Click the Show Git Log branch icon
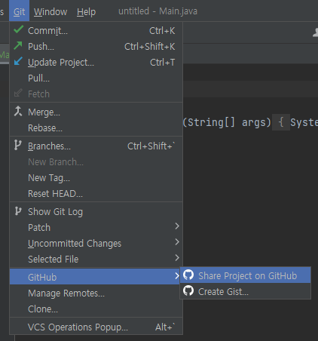 pyautogui.click(x=18, y=211)
